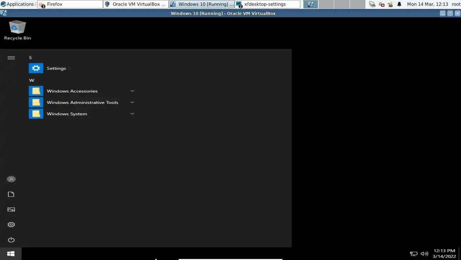Expand Windows System chevron
Screen dimensions: 461x260
pyautogui.click(x=132, y=113)
